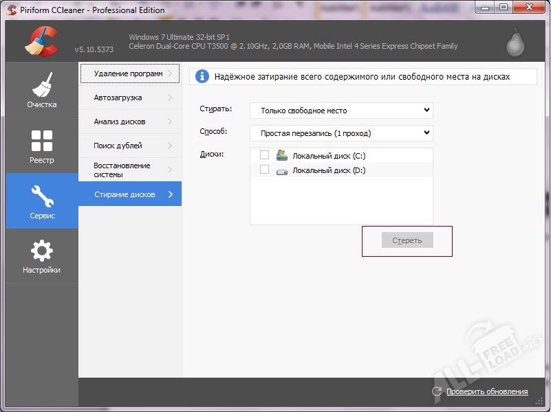Open Анализ дисков tab
Viewport: 551px width, 412px height.
point(130,122)
